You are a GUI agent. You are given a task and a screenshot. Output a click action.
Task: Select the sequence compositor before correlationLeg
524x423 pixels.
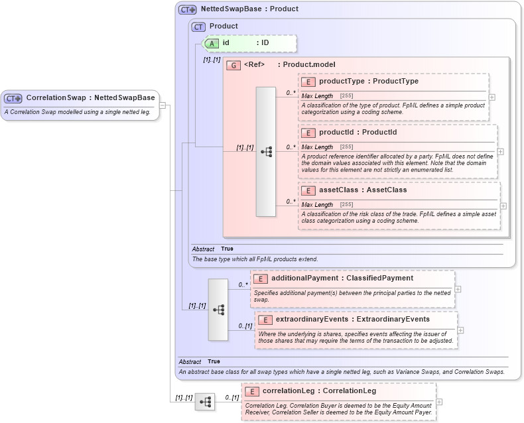[205, 402]
